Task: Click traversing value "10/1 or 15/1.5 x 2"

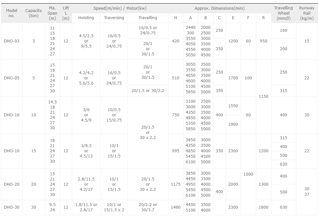Action: tap(114, 207)
